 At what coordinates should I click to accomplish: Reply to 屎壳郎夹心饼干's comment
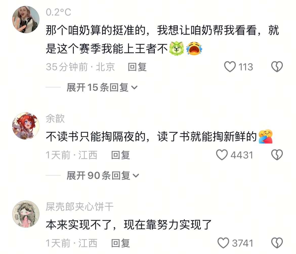click(120, 243)
